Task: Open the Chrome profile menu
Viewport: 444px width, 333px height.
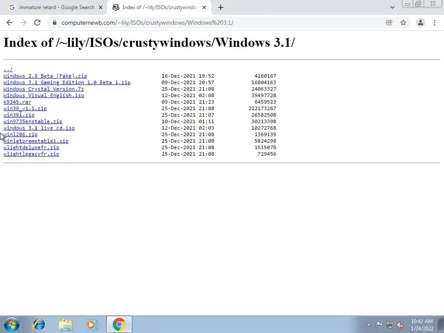Action: 421,23
